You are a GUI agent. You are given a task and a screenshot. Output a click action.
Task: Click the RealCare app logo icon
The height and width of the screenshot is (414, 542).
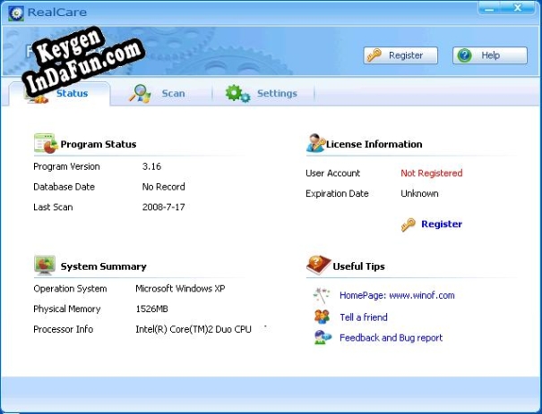pos(16,13)
